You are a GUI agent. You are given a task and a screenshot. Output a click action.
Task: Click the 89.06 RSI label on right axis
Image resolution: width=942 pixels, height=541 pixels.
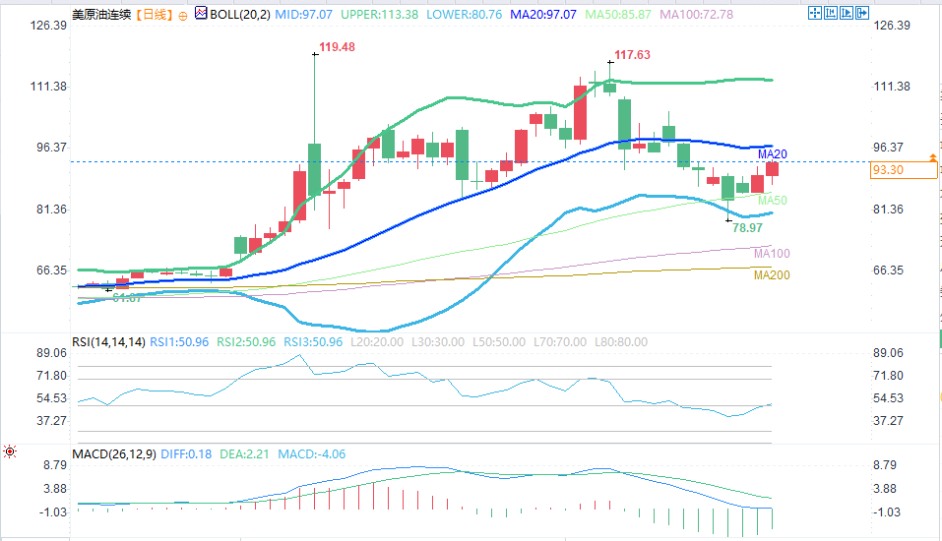pyautogui.click(x=888, y=352)
